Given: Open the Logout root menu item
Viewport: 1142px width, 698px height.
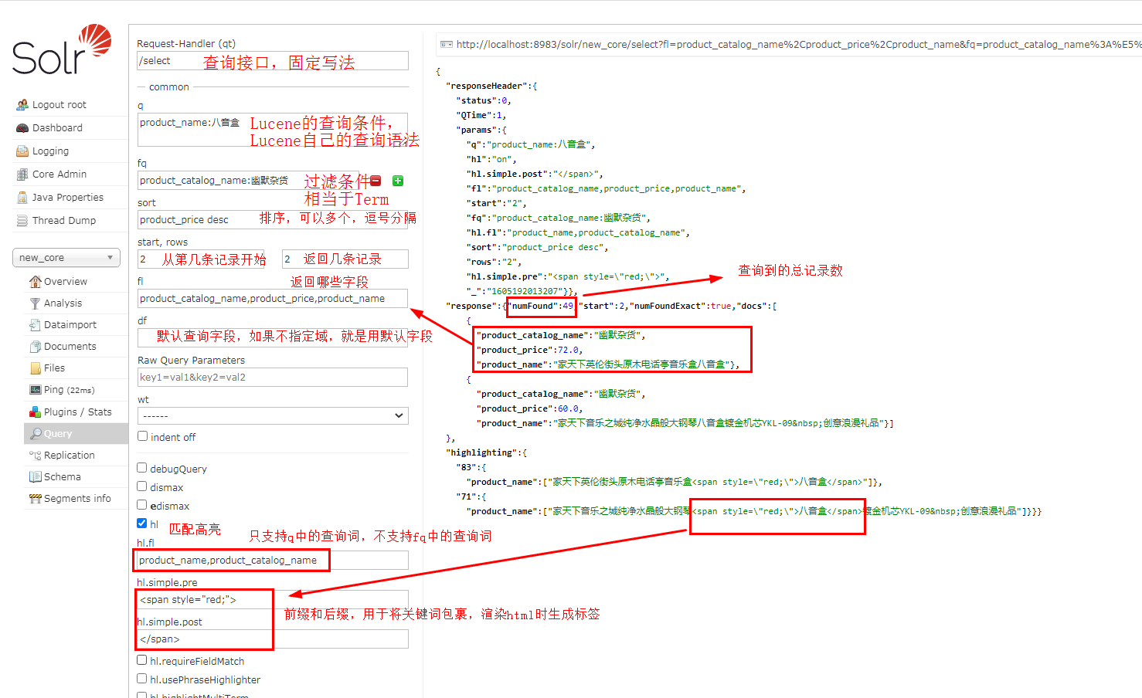Looking at the screenshot, I should pos(59,104).
